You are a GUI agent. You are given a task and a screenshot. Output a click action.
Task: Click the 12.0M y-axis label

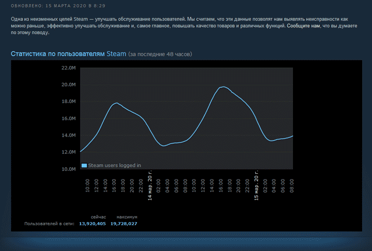pos(69,152)
